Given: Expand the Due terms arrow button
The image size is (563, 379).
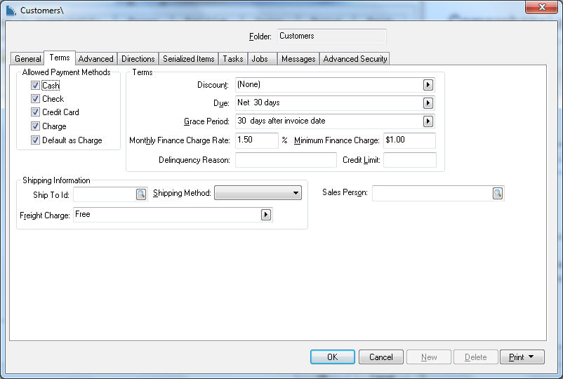Looking at the screenshot, I should coord(428,103).
